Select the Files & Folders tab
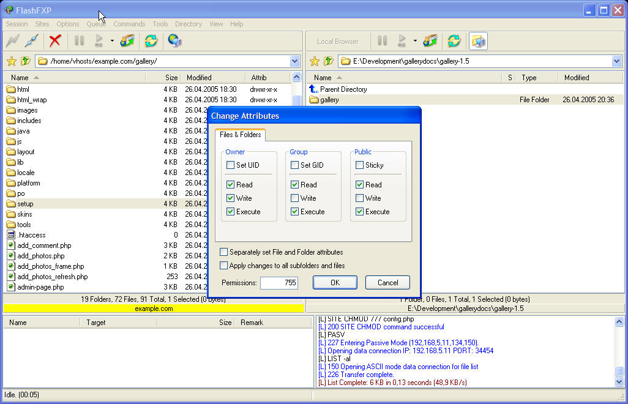Viewport: 628px width, 404px height. (x=241, y=135)
